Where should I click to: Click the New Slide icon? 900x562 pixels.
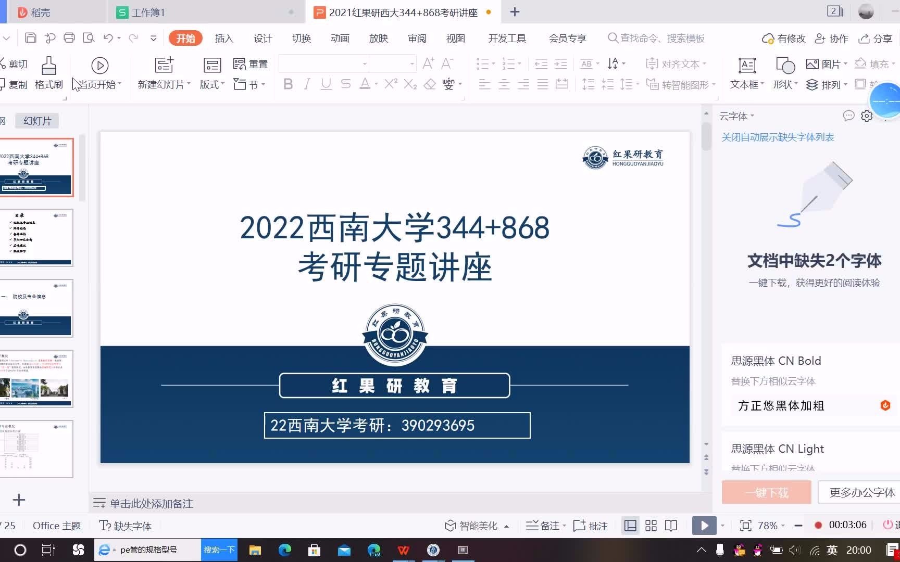point(164,65)
